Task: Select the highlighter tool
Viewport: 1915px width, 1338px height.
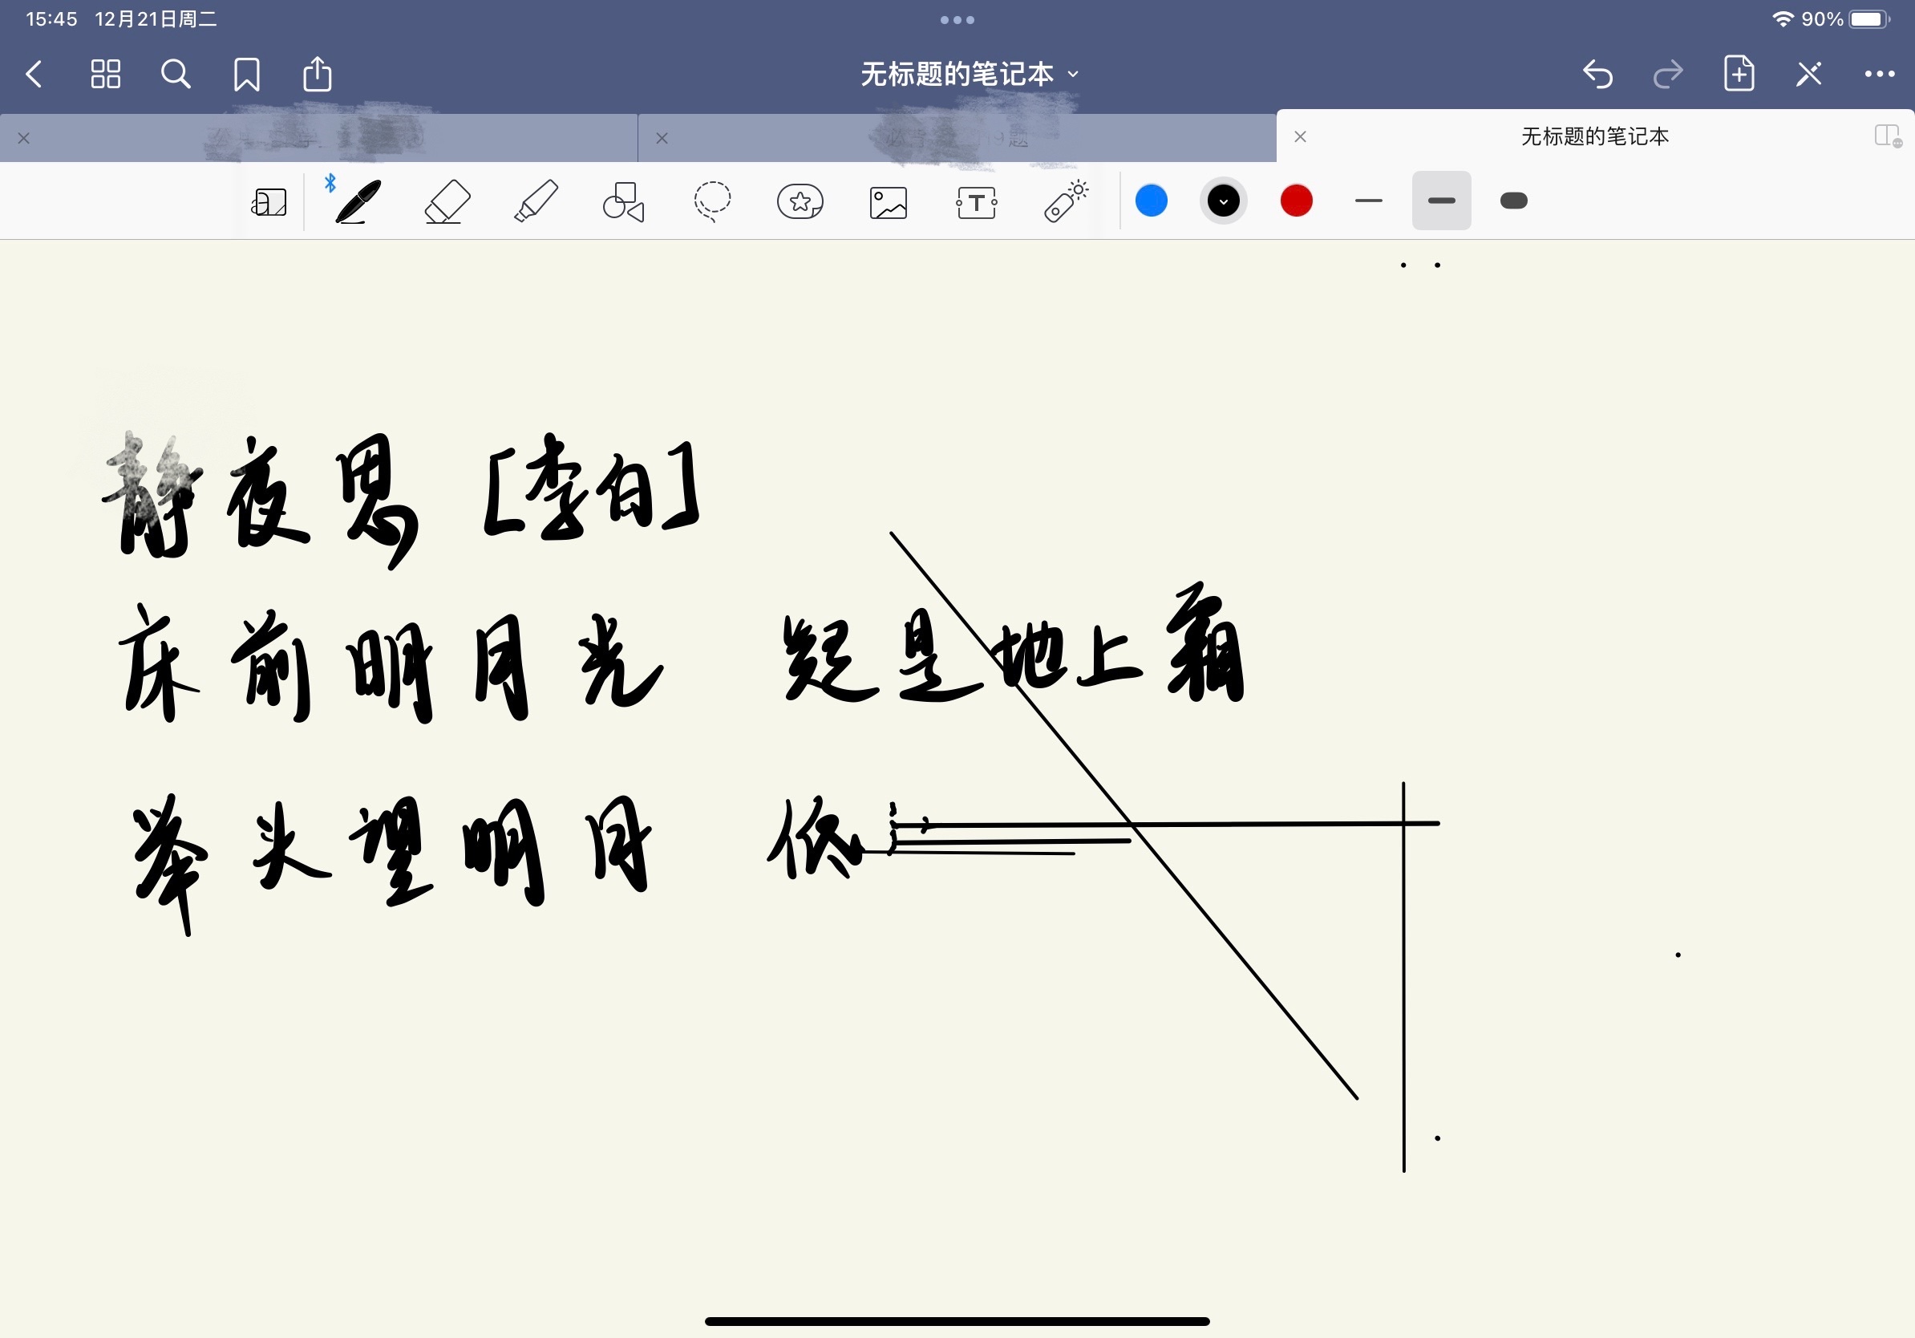Action: pos(536,202)
